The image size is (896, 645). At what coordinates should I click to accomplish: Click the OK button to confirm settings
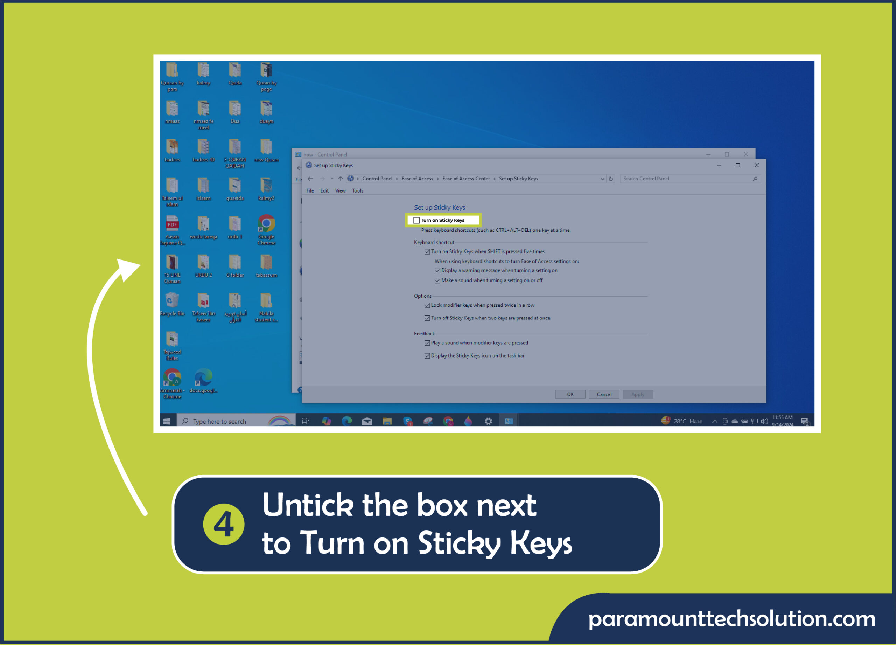(570, 395)
